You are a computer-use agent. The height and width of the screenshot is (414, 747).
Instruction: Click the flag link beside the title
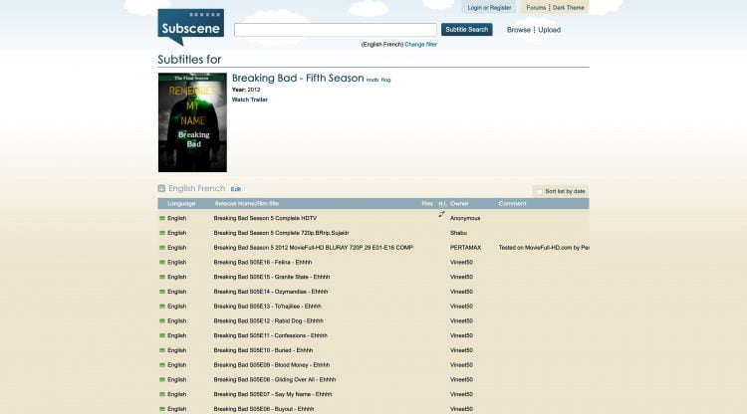pos(385,80)
